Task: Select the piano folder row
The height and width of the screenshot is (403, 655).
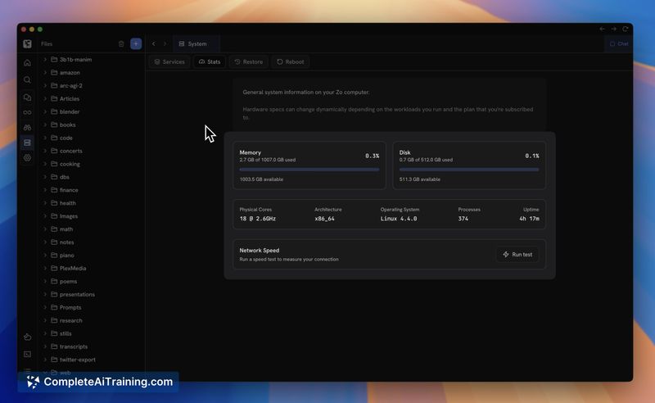Action: point(93,256)
